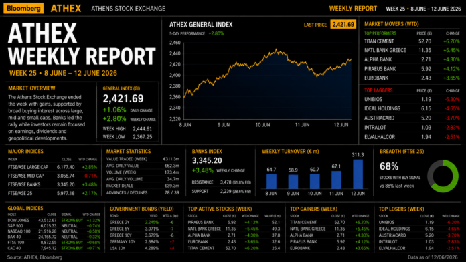Select the 68% breadth value

[x=389, y=166]
